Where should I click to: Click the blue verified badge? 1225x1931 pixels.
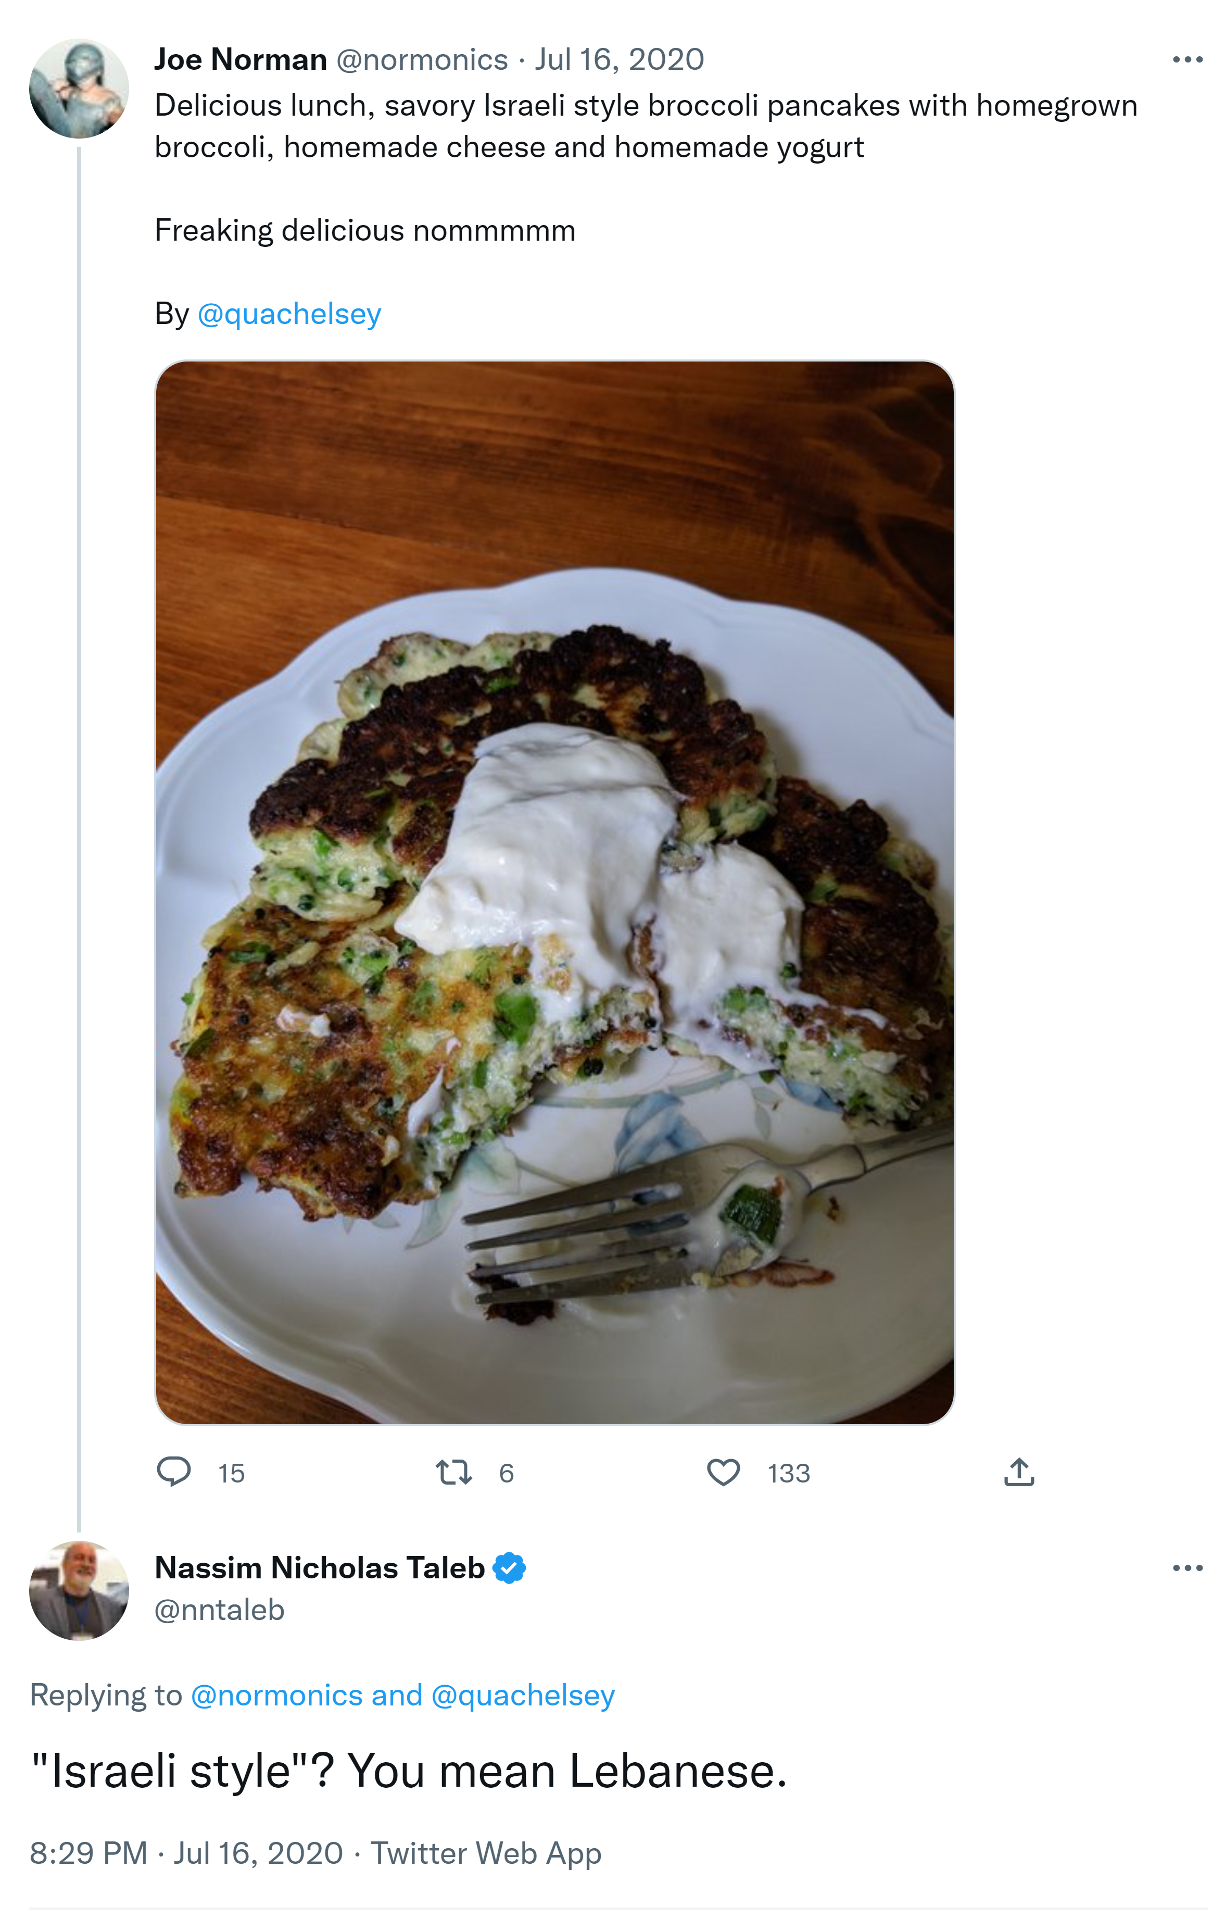coord(509,1568)
